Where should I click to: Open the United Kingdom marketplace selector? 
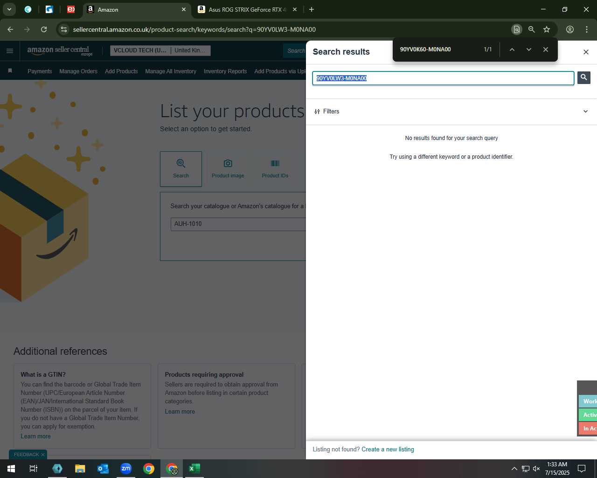[x=190, y=50]
